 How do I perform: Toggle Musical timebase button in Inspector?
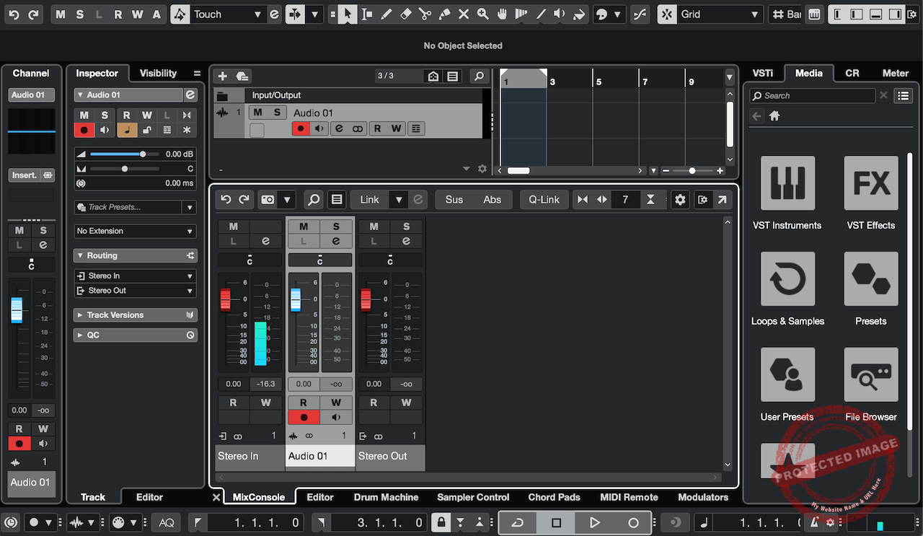pyautogui.click(x=127, y=130)
